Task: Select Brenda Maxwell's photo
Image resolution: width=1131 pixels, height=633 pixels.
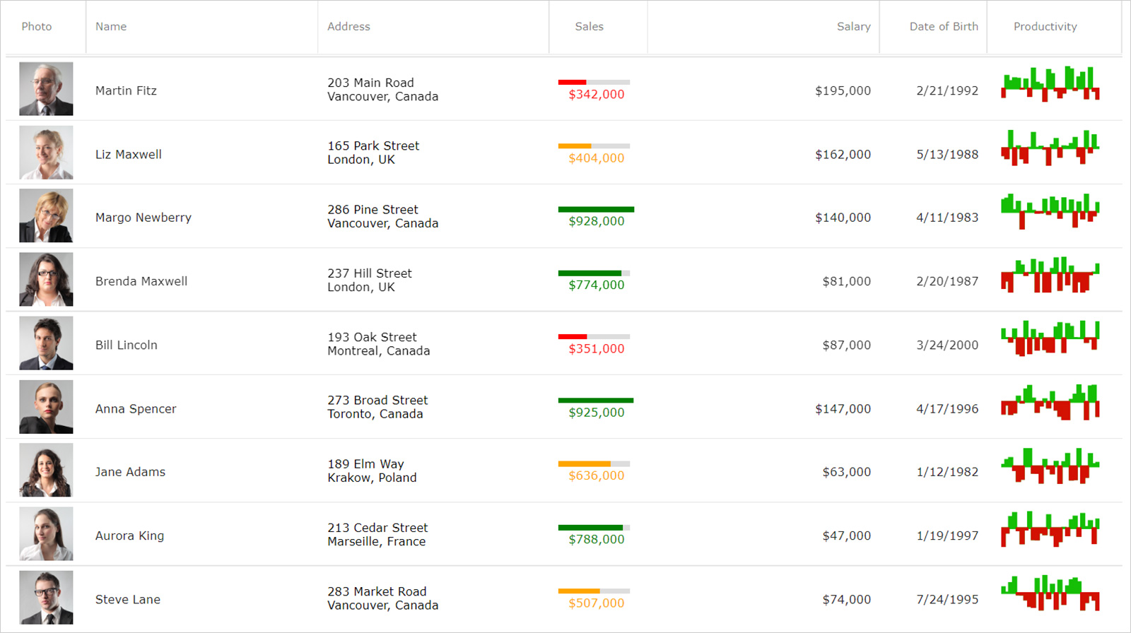Action: [46, 280]
